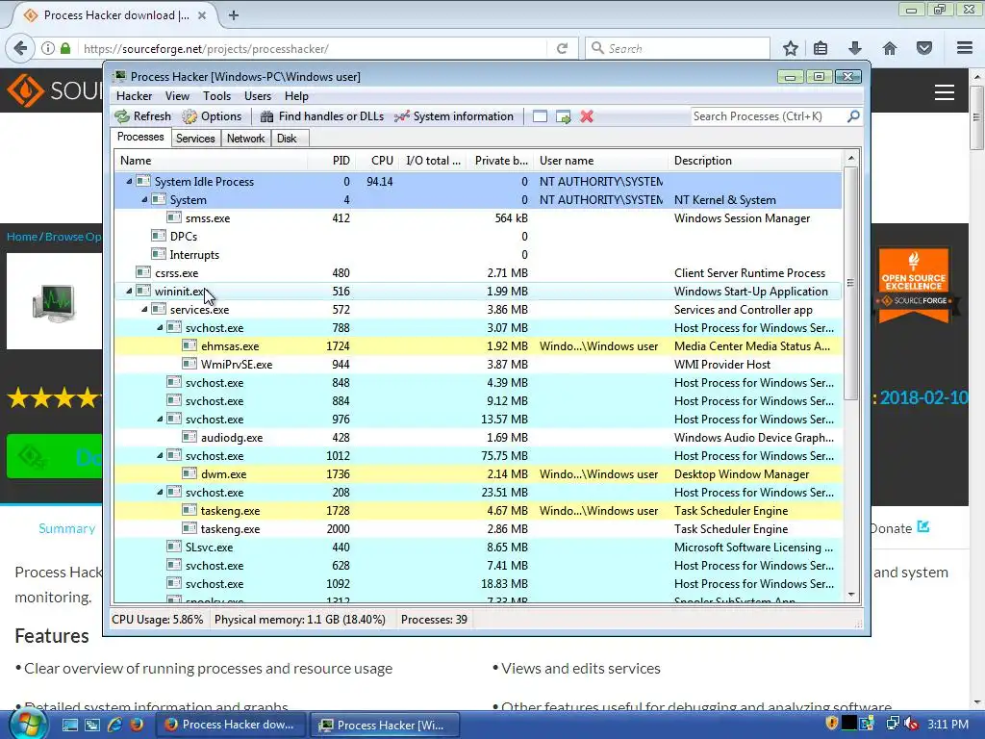Screen dimensions: 985x739
Task: Collapse svchost.exe PID 788 node
Action: coord(160,327)
